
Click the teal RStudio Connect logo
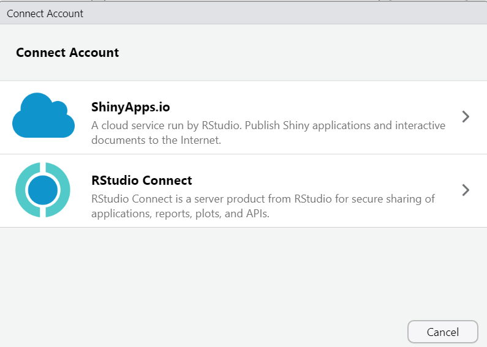click(x=43, y=190)
